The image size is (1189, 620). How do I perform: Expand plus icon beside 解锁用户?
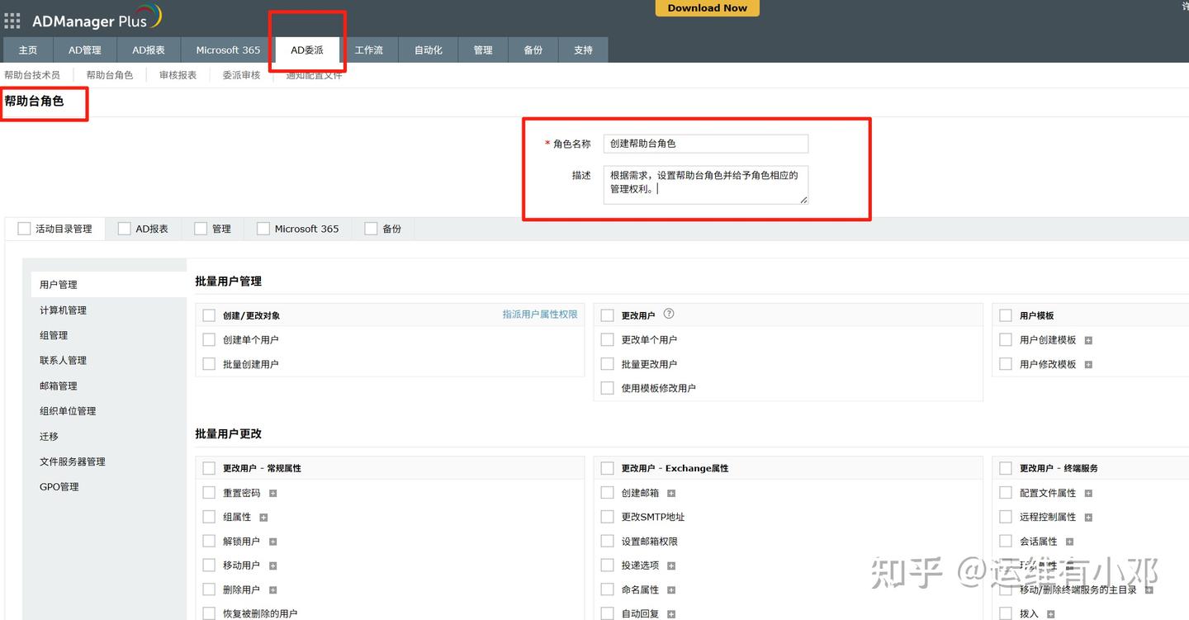272,542
